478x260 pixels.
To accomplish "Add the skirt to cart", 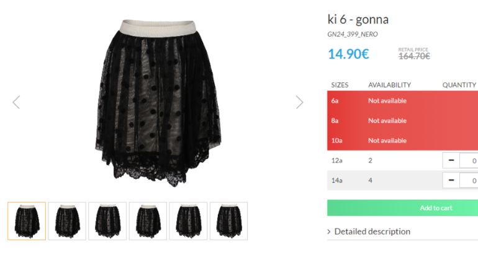I will click(x=402, y=208).
